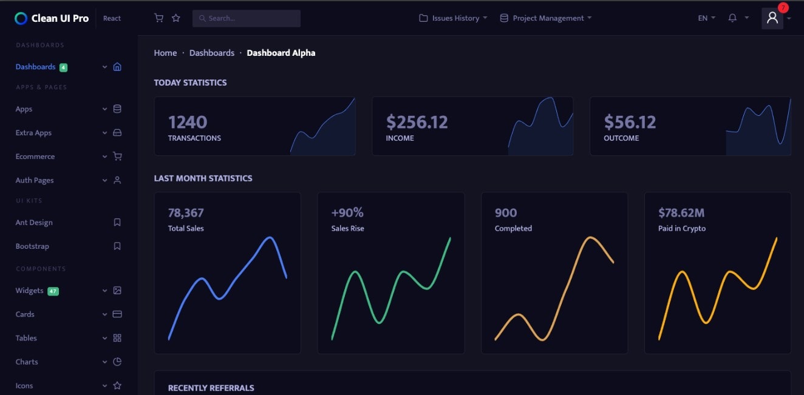Click the home icon beside Dashboards

pos(117,67)
